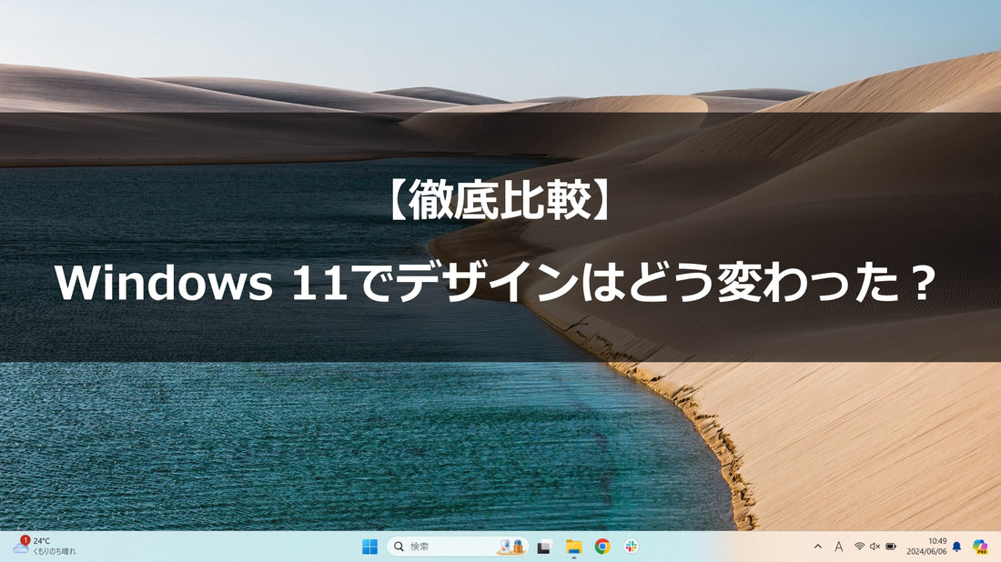Toggle the IME input mode 'A' indicator
The image size is (1001, 562).
[x=838, y=547]
